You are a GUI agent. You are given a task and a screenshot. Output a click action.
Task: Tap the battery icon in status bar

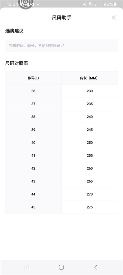coord(115,4)
